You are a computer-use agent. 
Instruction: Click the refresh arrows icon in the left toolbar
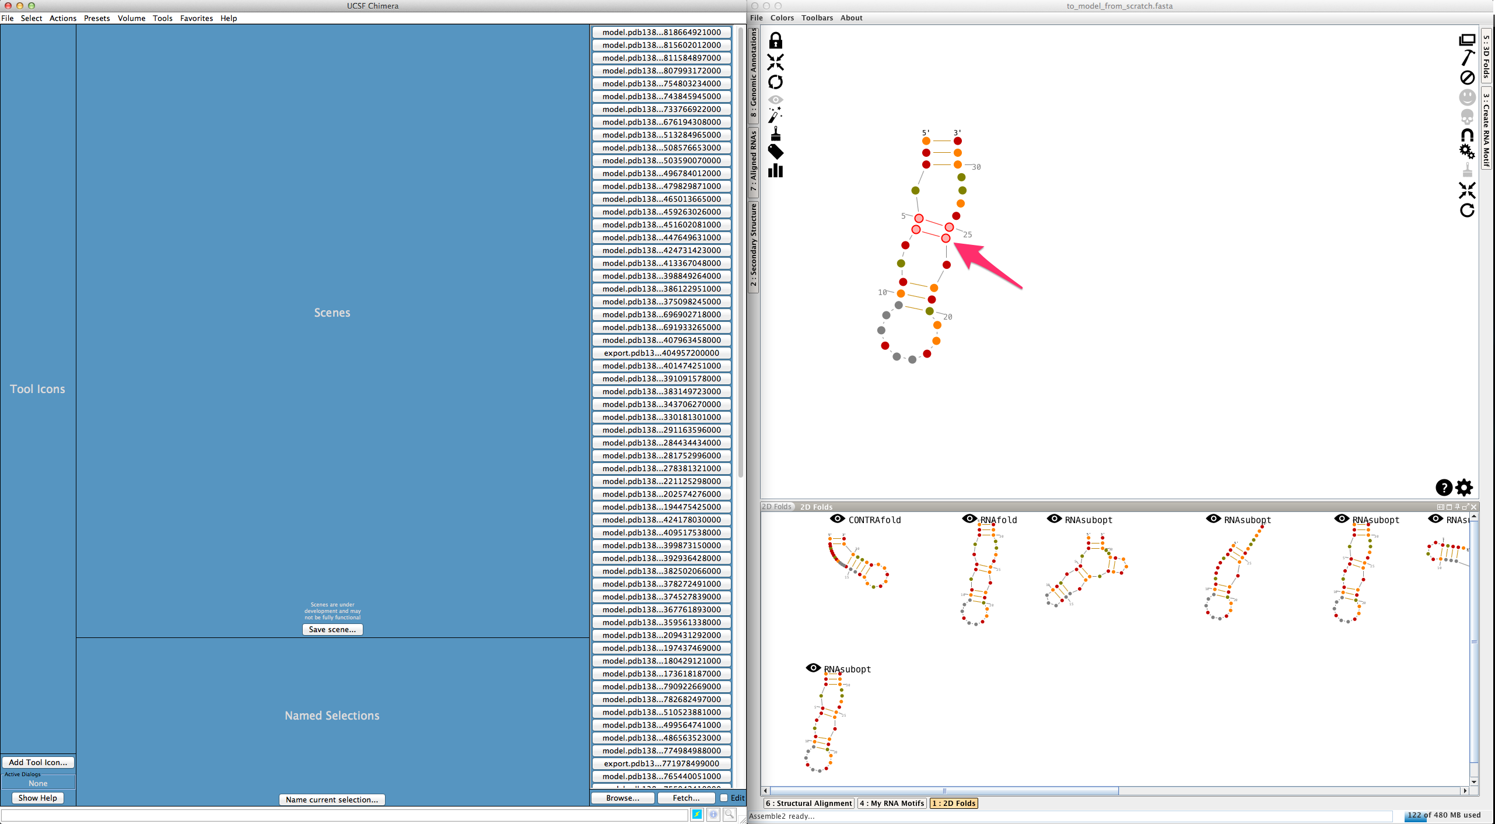tap(775, 82)
